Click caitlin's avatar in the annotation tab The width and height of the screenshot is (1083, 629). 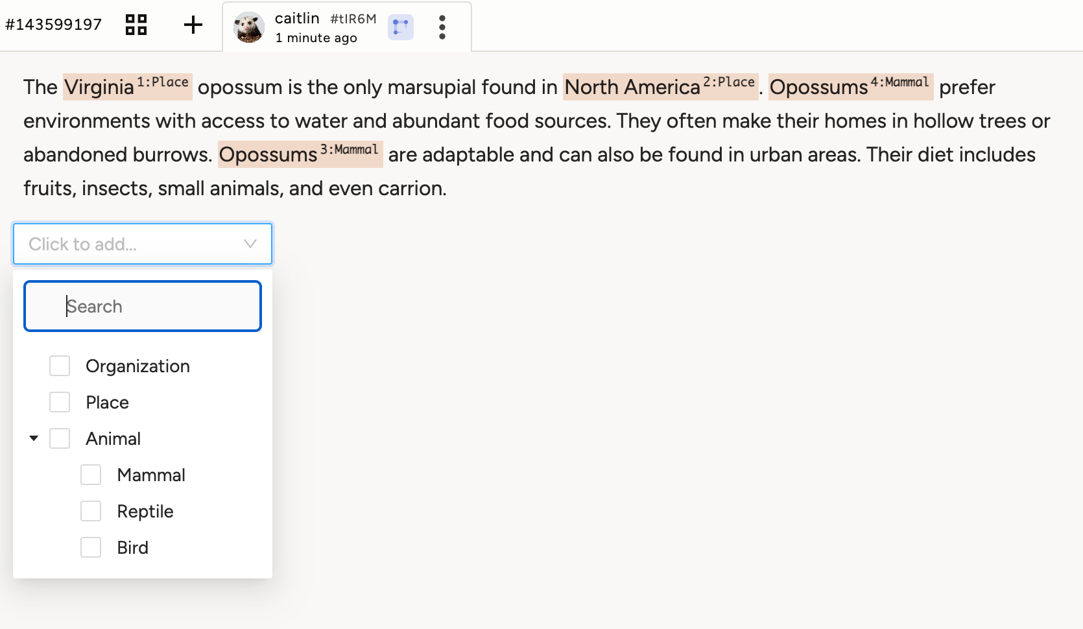250,27
